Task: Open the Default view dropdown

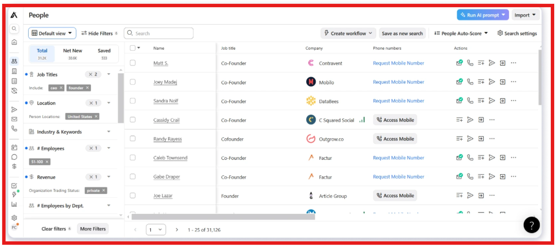Action: pyautogui.click(x=52, y=33)
